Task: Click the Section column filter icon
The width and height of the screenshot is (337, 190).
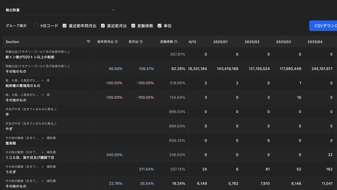Action: pyautogui.click(x=88, y=42)
